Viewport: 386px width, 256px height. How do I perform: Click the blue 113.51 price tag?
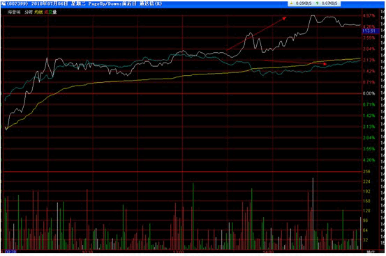pyautogui.click(x=369, y=31)
